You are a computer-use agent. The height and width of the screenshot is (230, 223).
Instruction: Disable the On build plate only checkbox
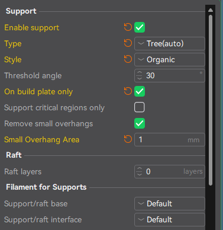[140, 91]
